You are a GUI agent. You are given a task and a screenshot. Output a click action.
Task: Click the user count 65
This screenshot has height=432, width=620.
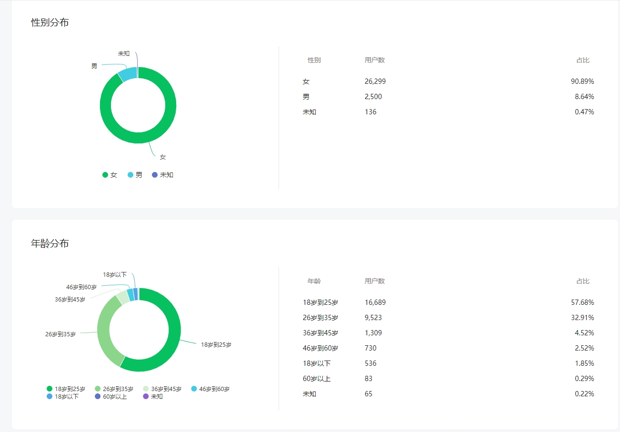point(369,394)
